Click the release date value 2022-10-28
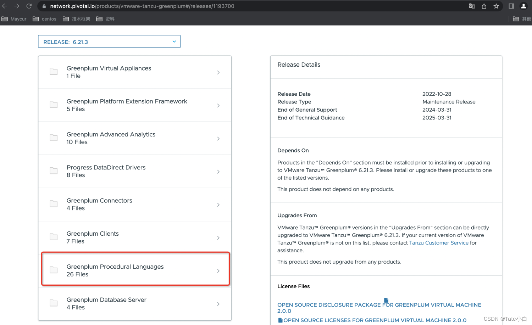The height and width of the screenshot is (325, 532). [x=437, y=94]
